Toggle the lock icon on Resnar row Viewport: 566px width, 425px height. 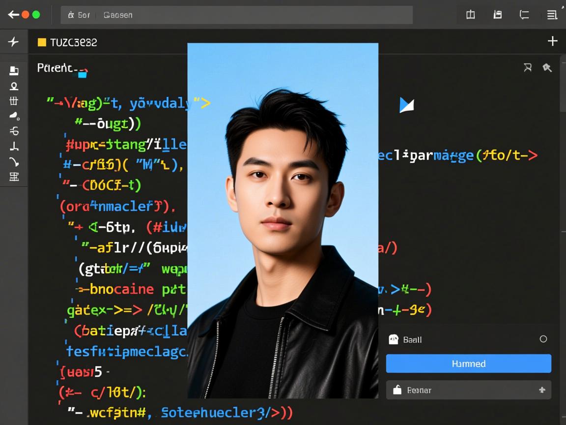tap(397, 390)
